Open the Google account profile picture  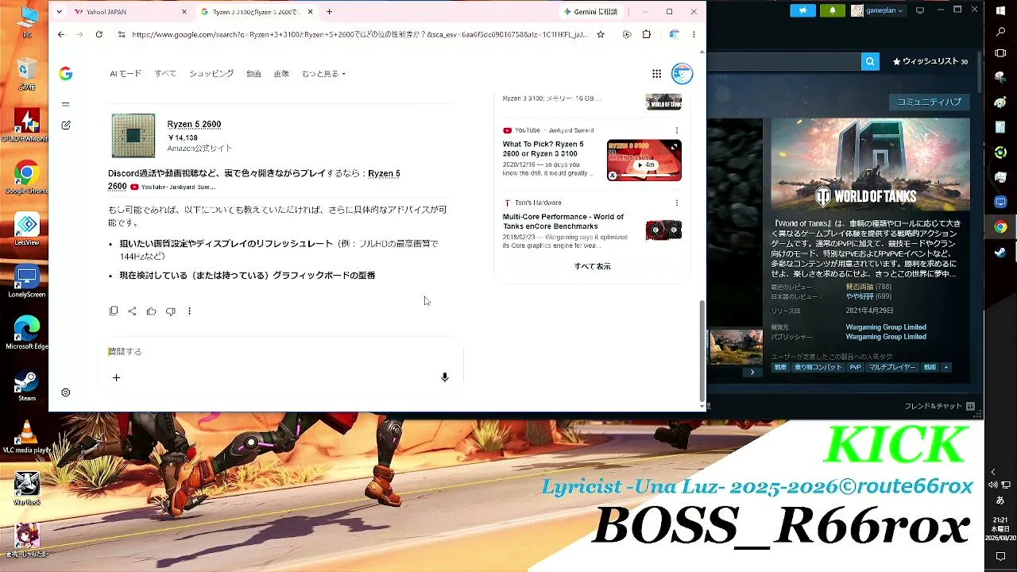point(682,74)
